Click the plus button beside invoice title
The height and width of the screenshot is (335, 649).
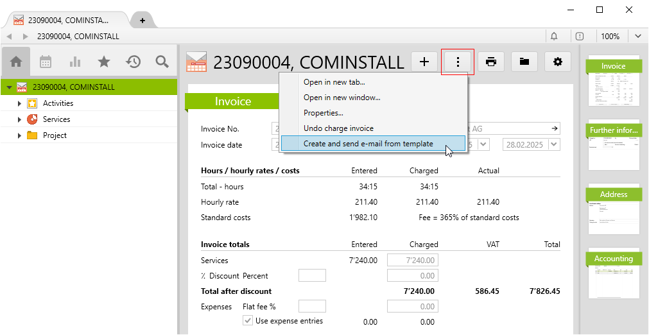point(424,62)
